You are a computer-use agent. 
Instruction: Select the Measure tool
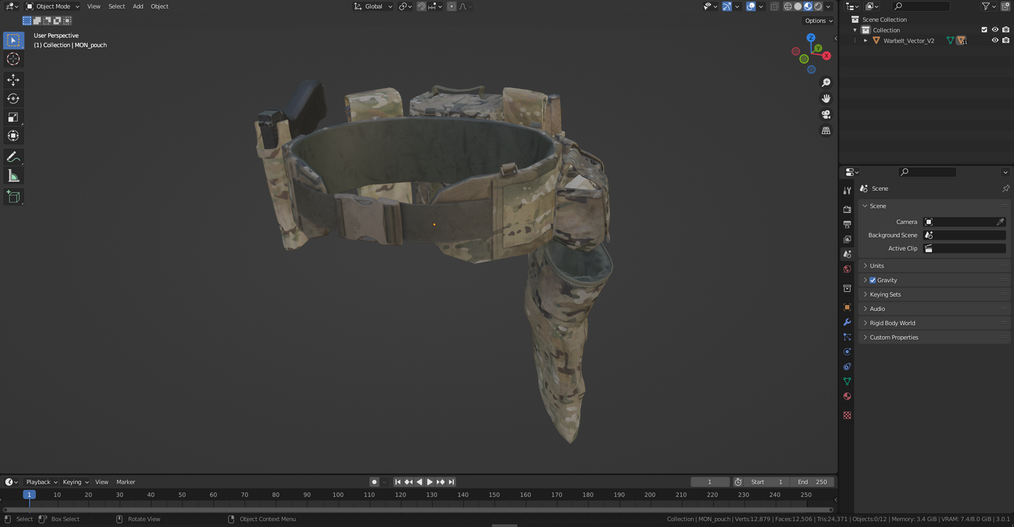(x=13, y=176)
